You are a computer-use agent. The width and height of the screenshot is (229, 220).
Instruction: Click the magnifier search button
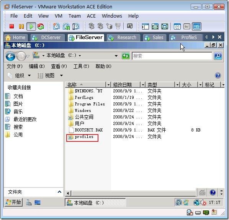(218, 56)
